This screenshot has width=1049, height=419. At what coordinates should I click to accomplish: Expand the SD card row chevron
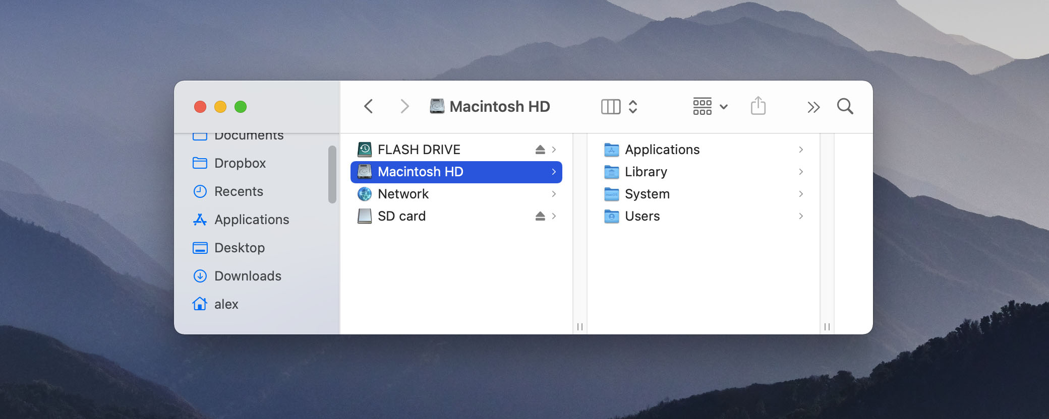click(x=554, y=216)
